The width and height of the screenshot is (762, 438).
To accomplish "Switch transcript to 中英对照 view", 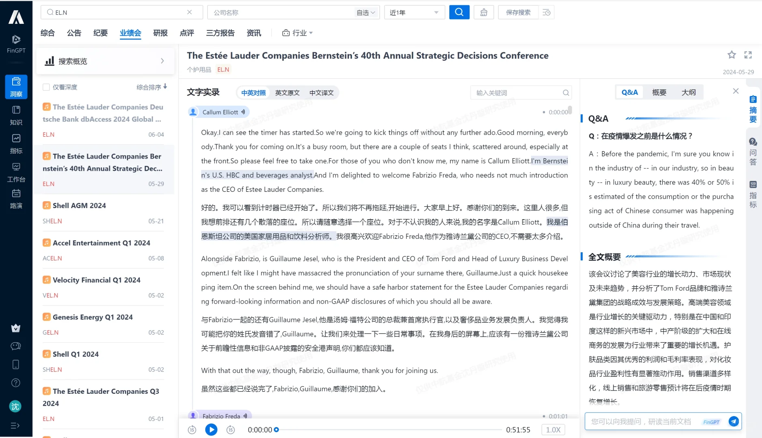I will (253, 93).
